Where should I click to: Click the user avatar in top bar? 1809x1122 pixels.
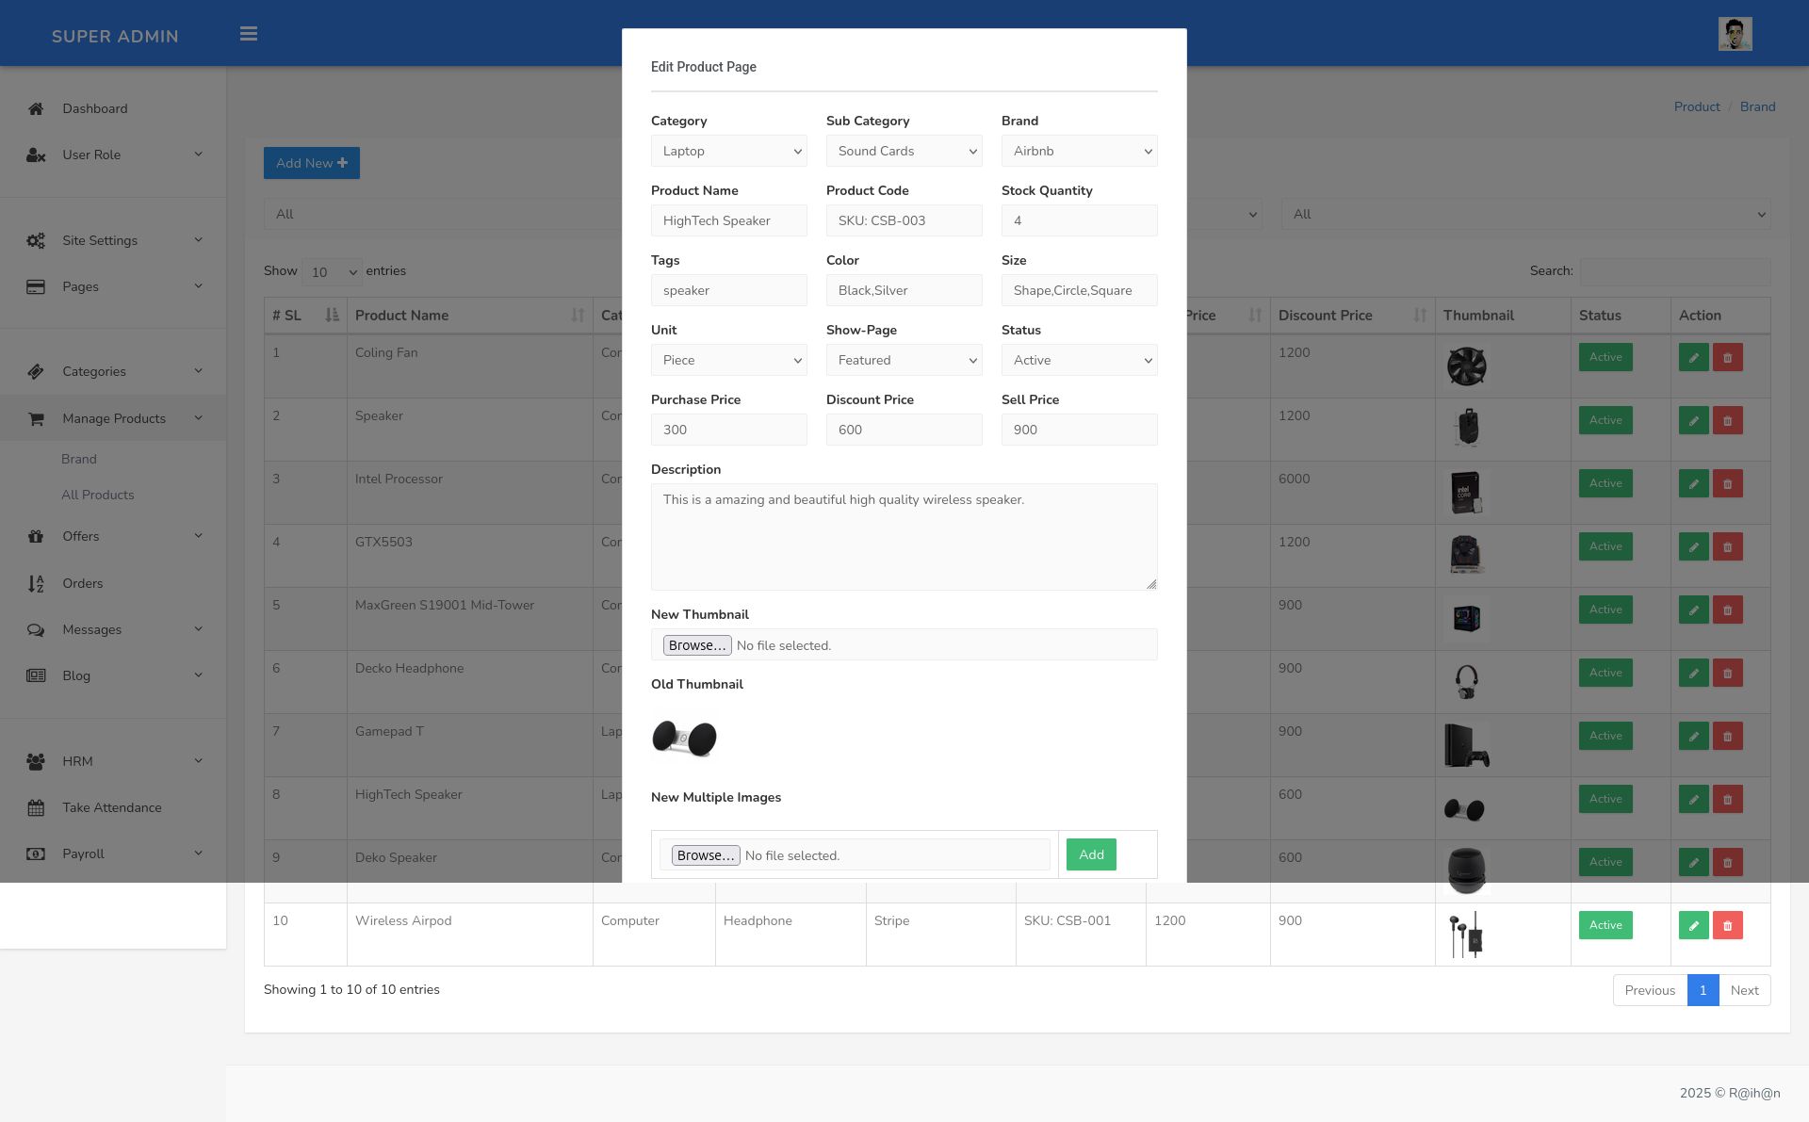pos(1735,34)
